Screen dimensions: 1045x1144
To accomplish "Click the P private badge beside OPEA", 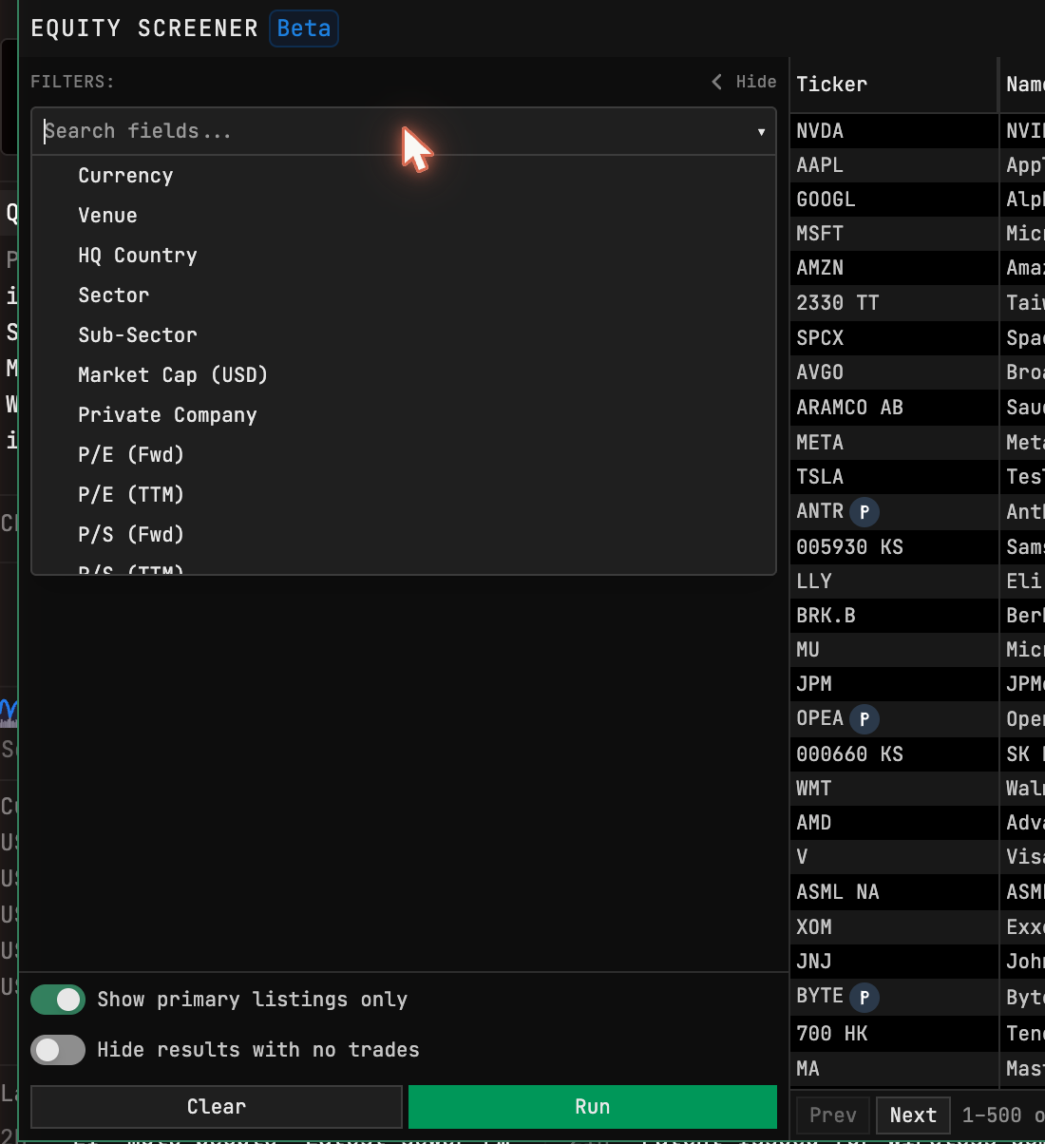I will (x=864, y=719).
